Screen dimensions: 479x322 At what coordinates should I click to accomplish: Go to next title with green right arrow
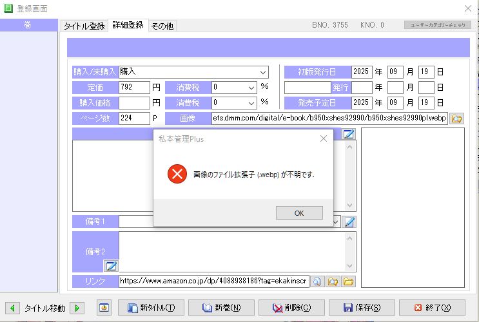(77, 308)
